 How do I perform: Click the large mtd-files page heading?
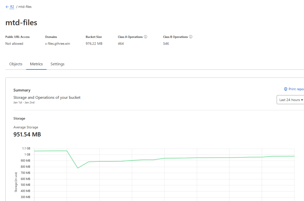(x=21, y=23)
